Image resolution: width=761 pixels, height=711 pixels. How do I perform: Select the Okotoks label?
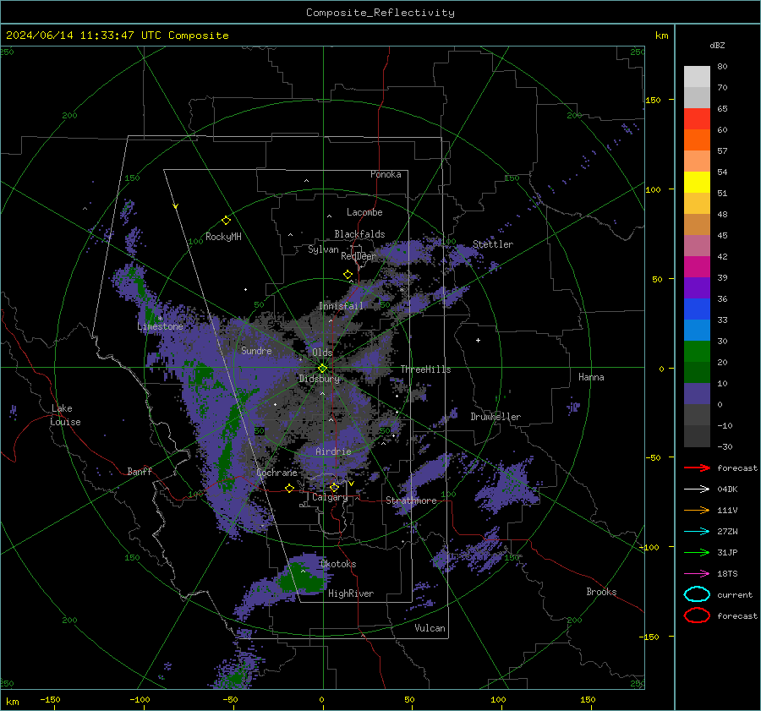(x=338, y=564)
